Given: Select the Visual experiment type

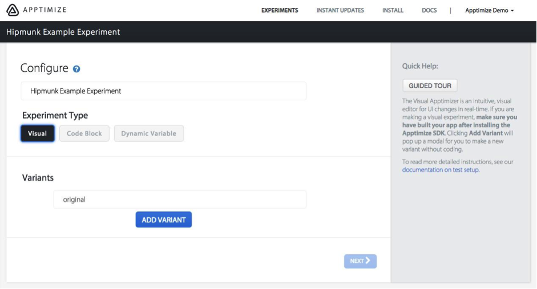Looking at the screenshot, I should [x=37, y=133].
